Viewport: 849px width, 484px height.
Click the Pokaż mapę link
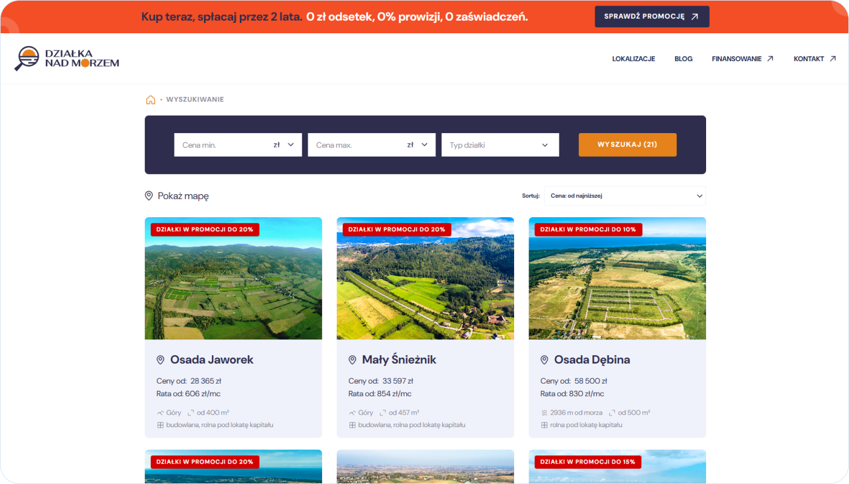click(183, 196)
